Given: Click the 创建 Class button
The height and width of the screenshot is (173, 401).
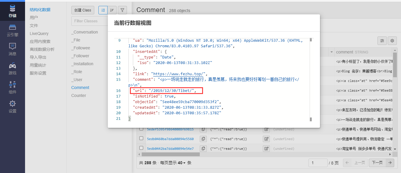Looking at the screenshot, I should coord(82,10).
